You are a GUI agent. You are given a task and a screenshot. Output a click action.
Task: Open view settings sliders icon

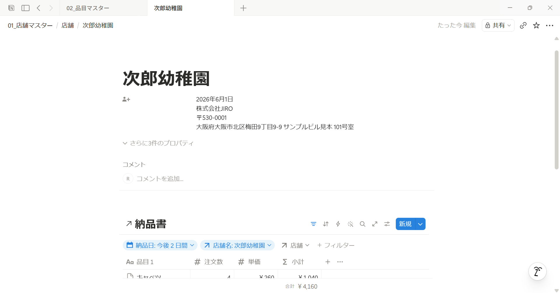point(387,224)
